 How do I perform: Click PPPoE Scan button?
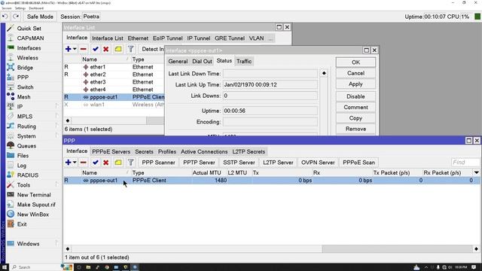(x=358, y=163)
